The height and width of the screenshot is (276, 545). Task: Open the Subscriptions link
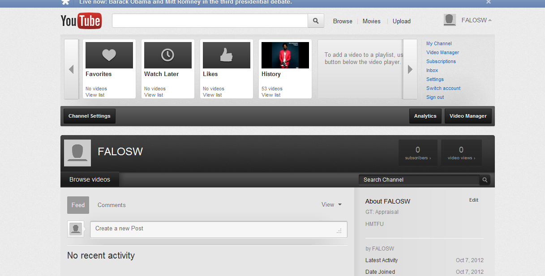(x=441, y=61)
